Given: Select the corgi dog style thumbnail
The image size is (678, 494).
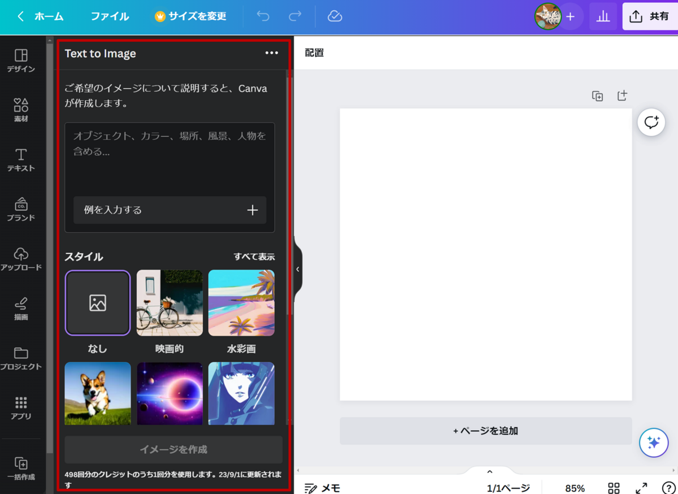Looking at the screenshot, I should coord(98,393).
